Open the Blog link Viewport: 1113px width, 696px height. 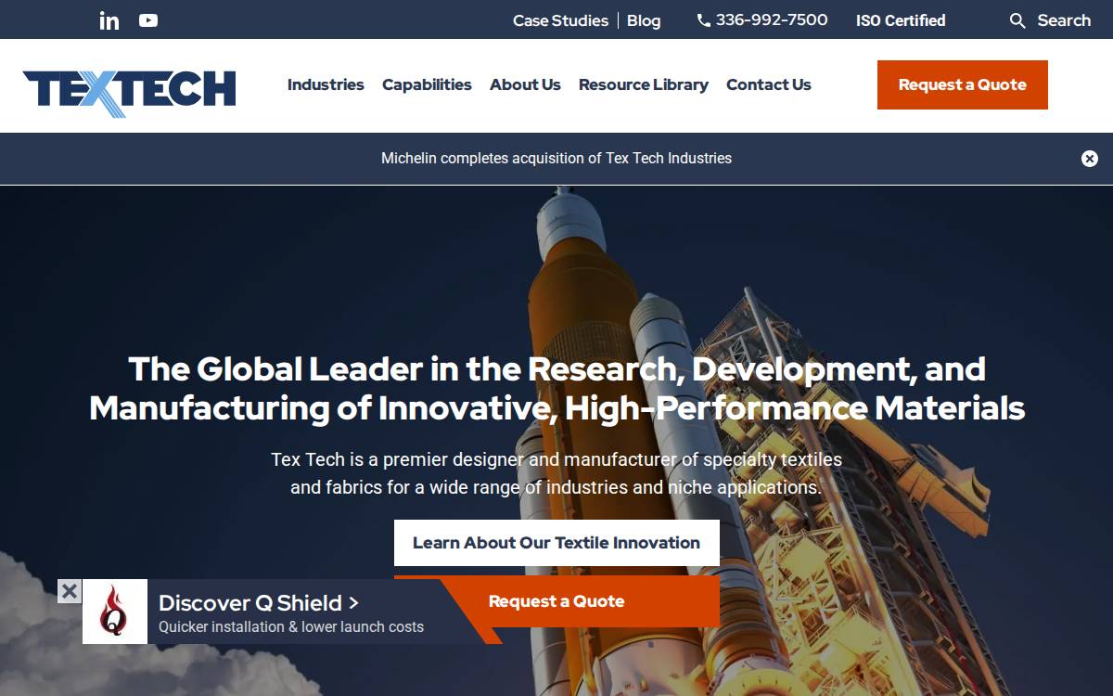[644, 20]
